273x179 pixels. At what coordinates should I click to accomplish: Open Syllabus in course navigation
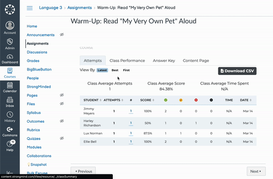[x=34, y=113]
